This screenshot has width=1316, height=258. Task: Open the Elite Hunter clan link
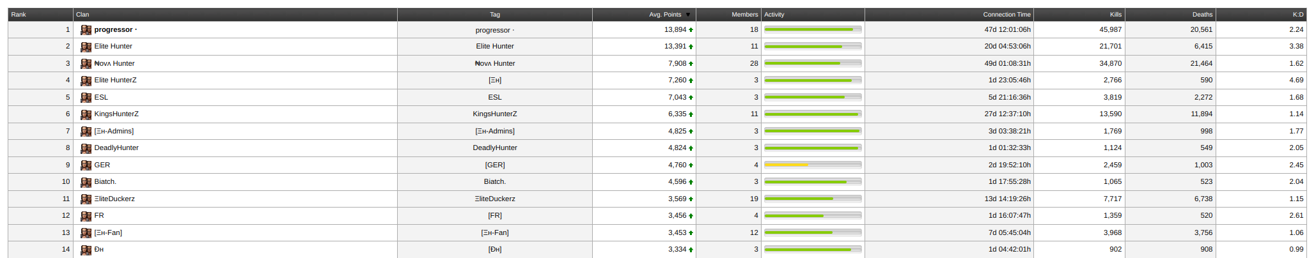point(113,46)
